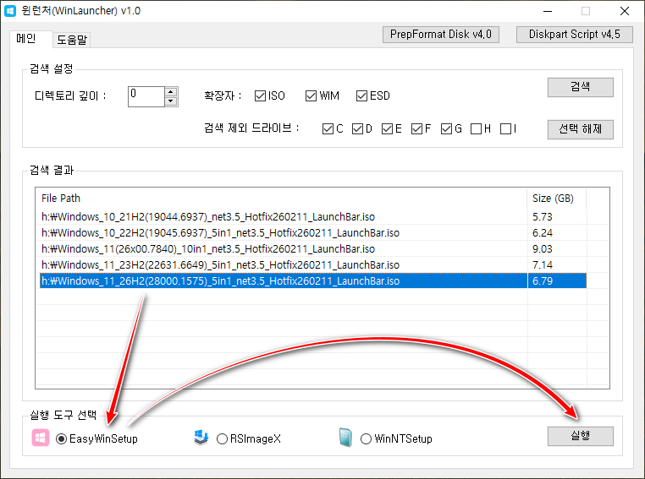The image size is (645, 479).
Task: Toggle the ESD extension checkbox
Action: pos(362,95)
